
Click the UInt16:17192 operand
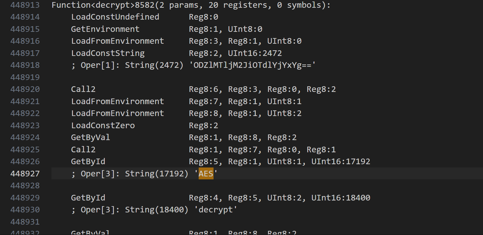341,162
